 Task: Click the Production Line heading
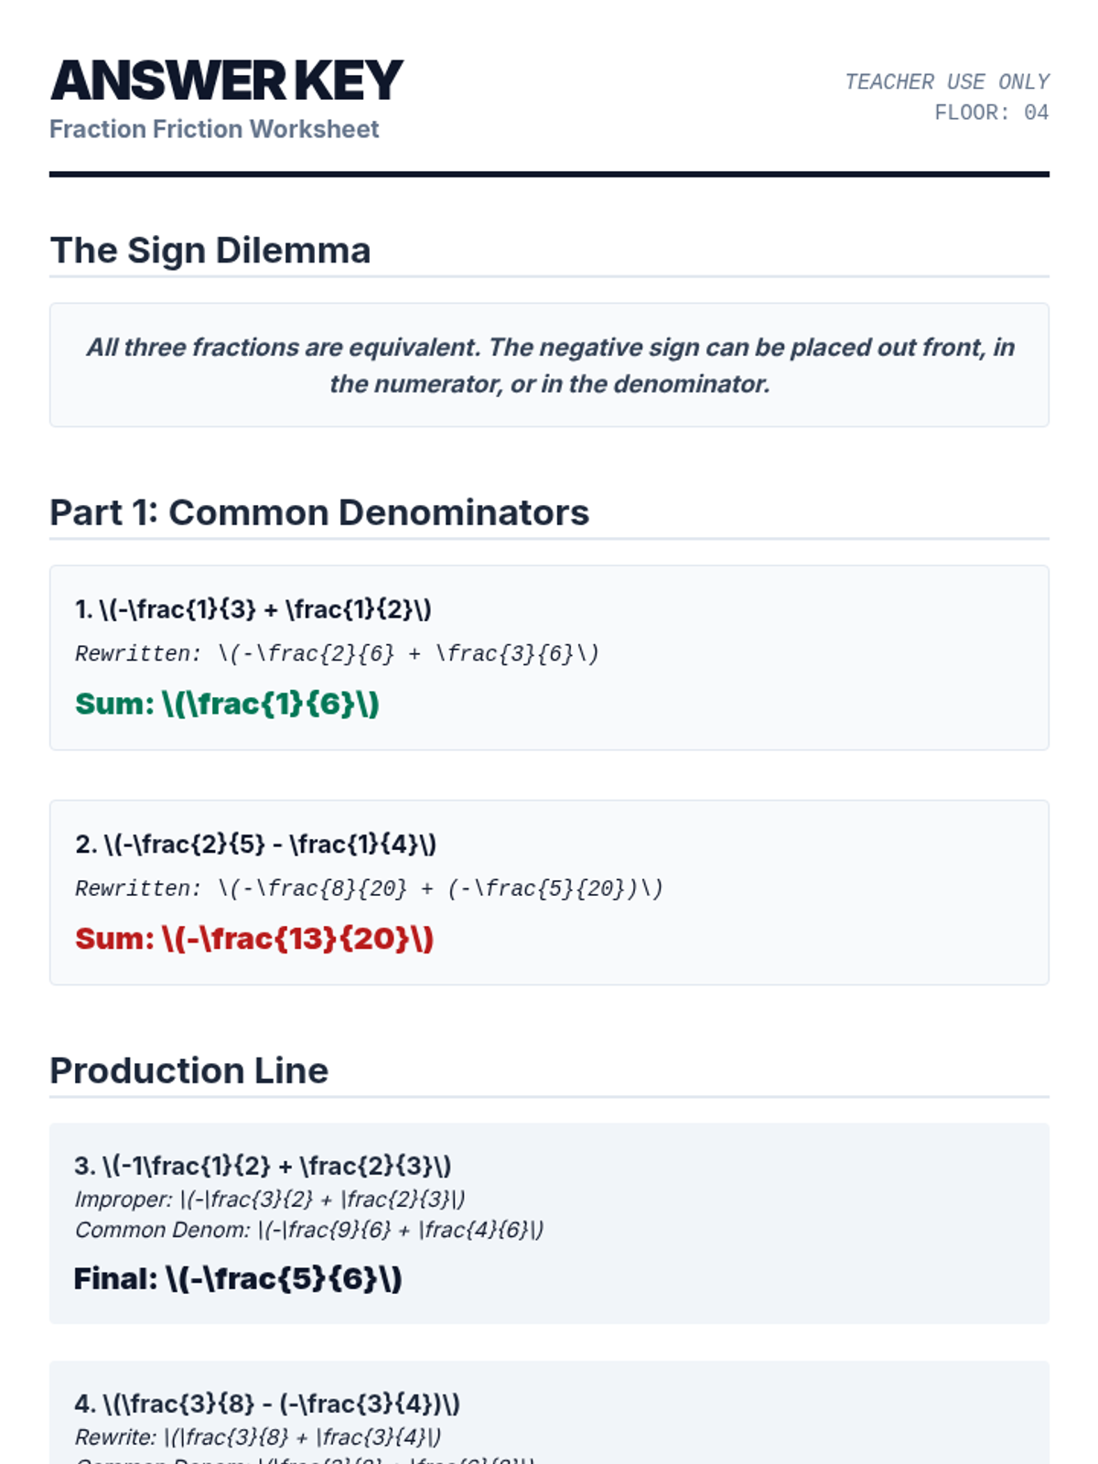[x=189, y=1071]
